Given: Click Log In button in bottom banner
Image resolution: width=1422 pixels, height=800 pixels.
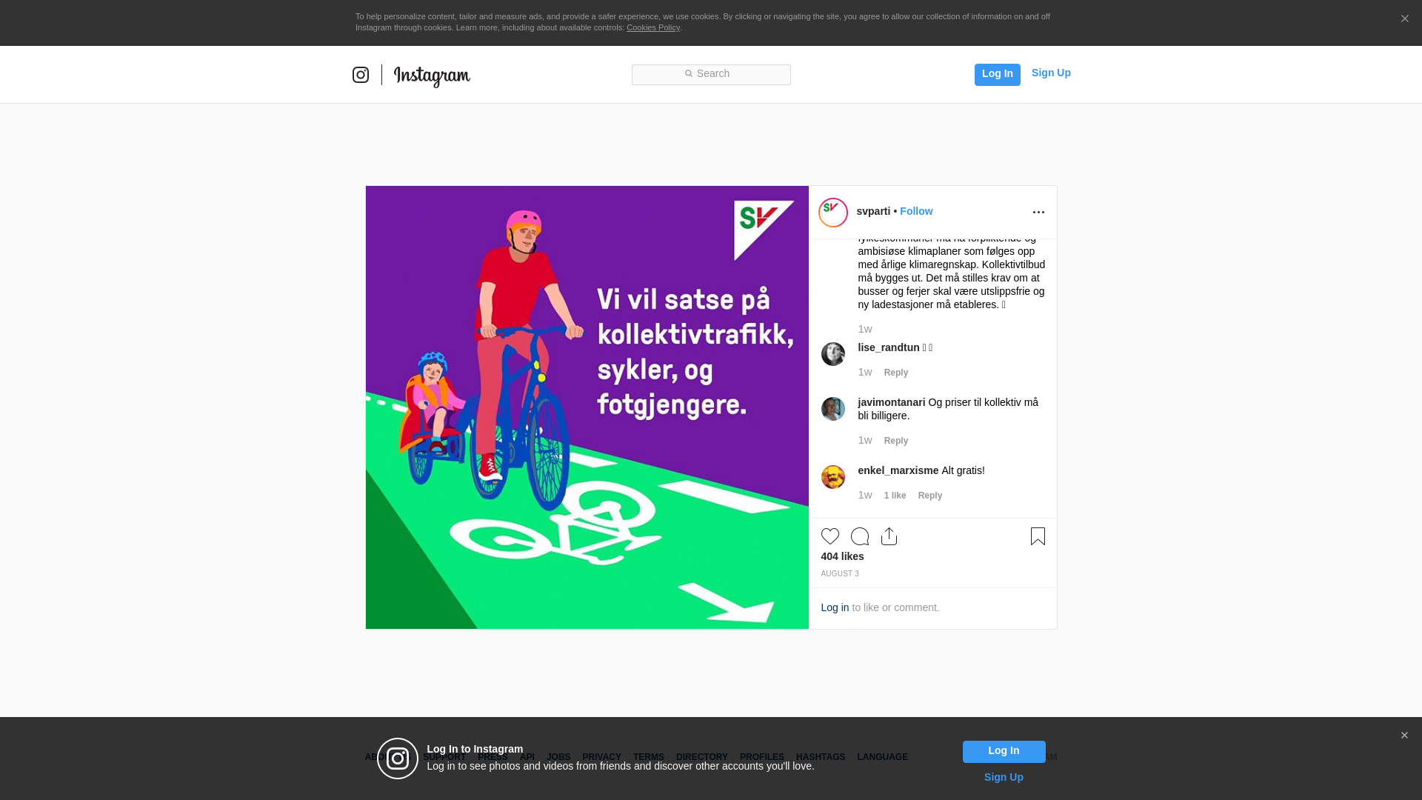Looking at the screenshot, I should 1004,752.
